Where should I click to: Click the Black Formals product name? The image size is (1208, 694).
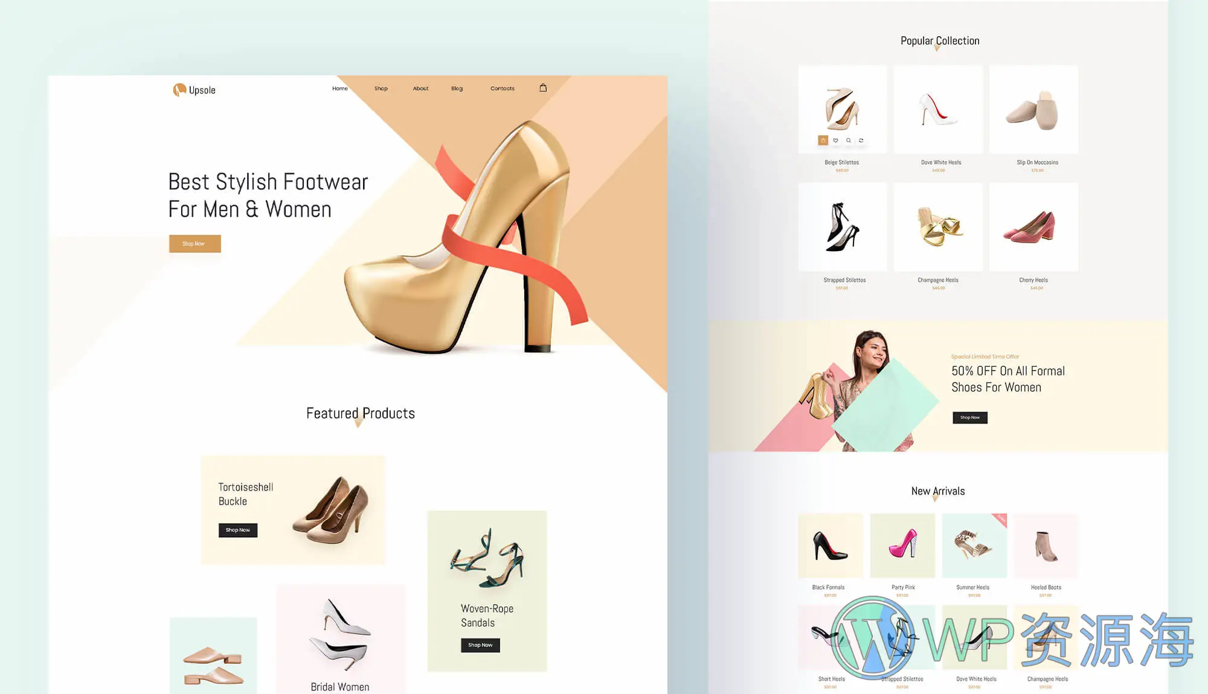828,587
